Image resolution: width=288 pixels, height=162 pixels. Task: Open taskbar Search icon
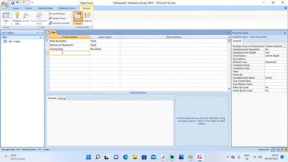pyautogui.click(x=98, y=157)
